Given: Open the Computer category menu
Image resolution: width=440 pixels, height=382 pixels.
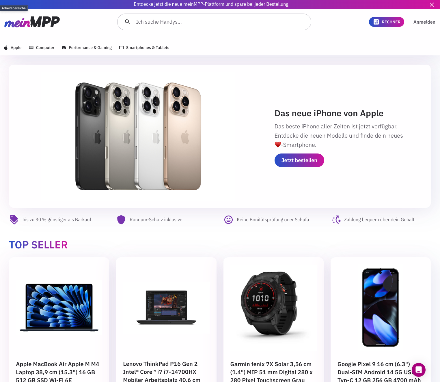Looking at the screenshot, I should coord(42,48).
